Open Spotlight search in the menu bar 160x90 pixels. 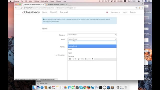click(142, 1)
